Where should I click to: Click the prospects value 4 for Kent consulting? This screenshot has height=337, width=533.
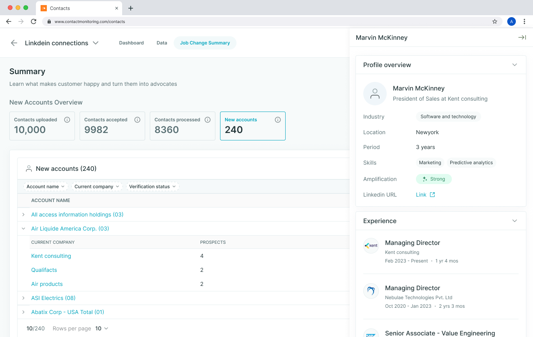click(202, 256)
